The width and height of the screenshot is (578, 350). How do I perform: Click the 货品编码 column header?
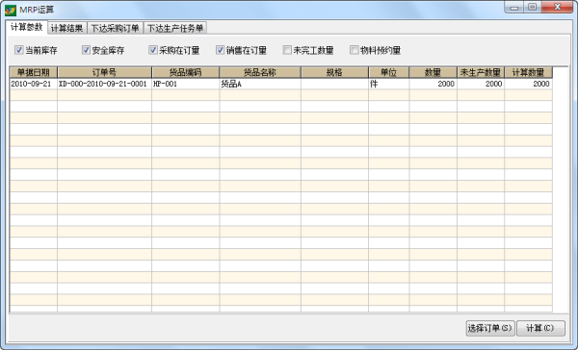[185, 72]
